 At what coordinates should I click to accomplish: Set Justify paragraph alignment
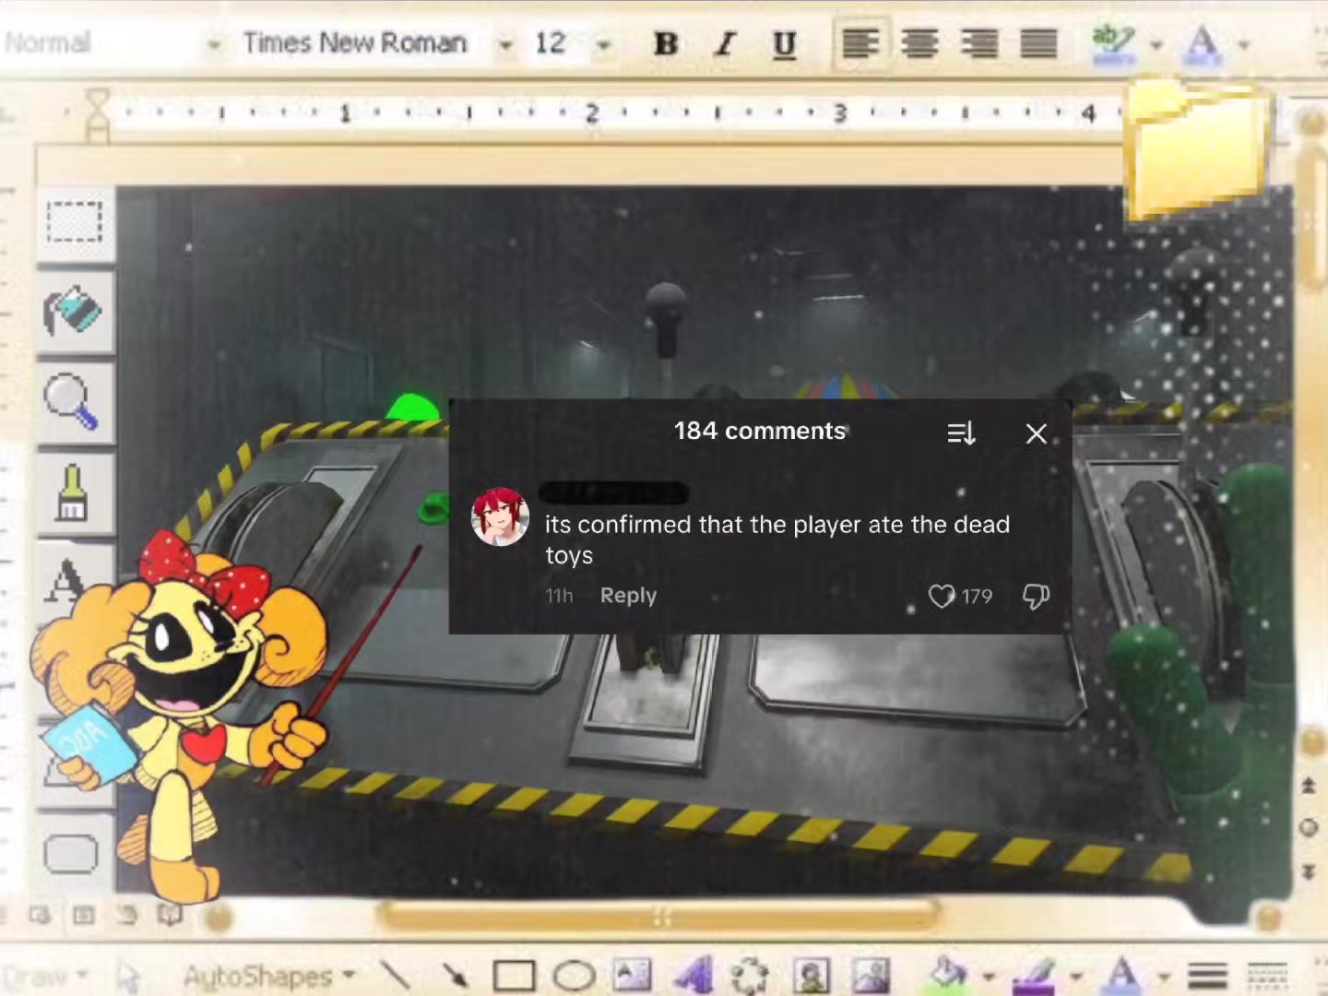[1038, 42]
